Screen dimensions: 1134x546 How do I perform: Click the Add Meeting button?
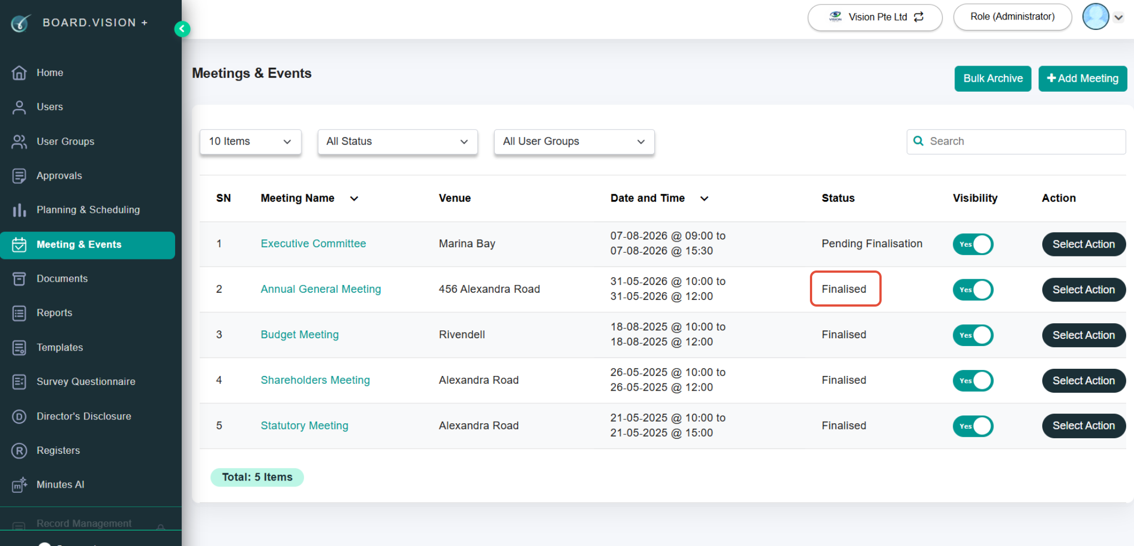tap(1083, 78)
